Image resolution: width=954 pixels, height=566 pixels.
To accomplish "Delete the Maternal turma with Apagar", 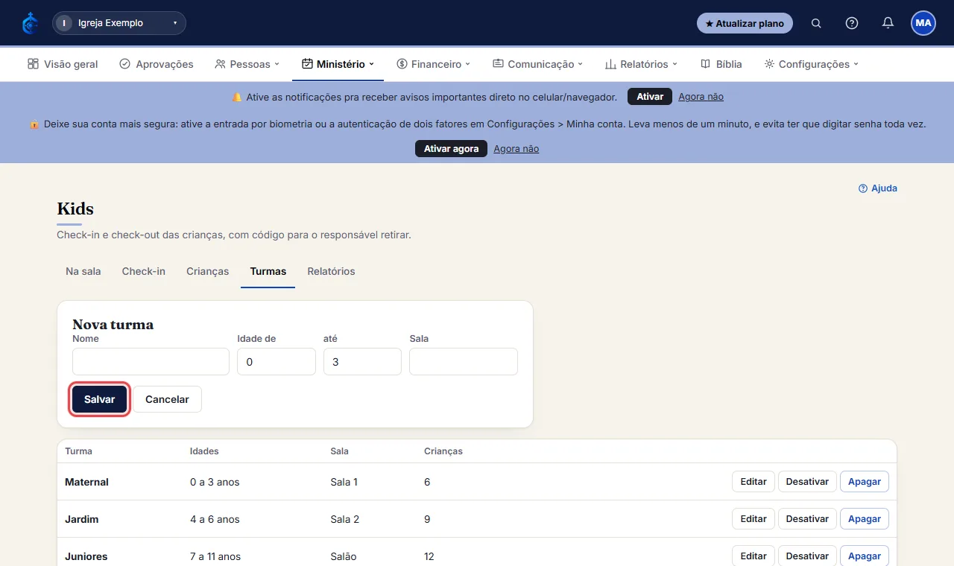I will click(865, 482).
